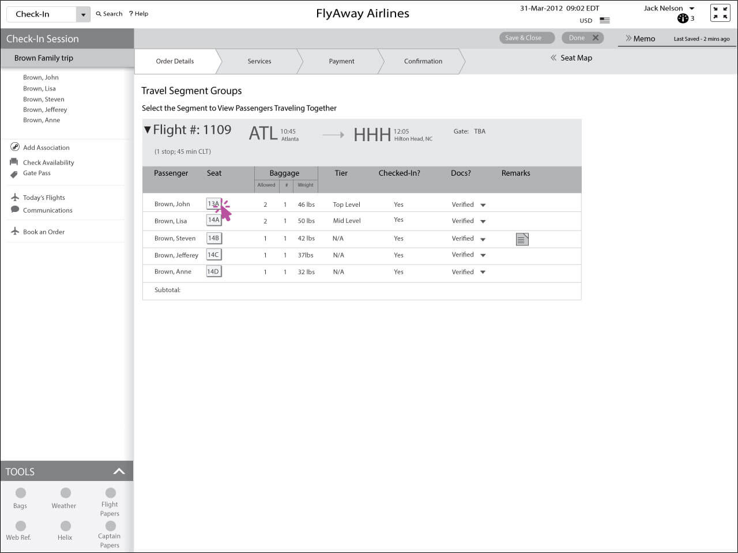Open Today's Flights from the sidebar
The height and width of the screenshot is (553, 738).
point(44,198)
